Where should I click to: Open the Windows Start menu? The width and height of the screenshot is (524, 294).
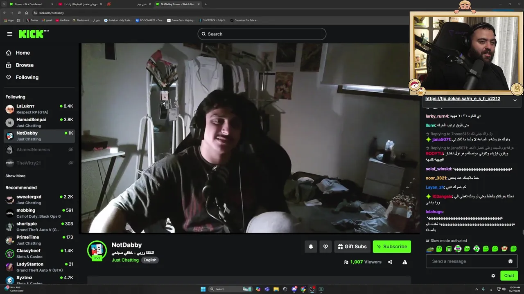tap(203, 289)
